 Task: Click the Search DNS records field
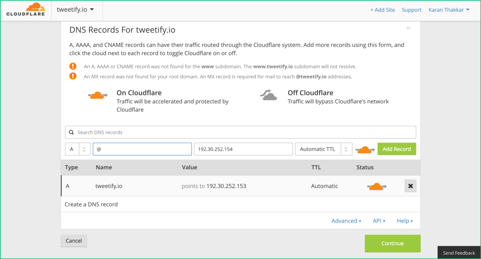[x=240, y=132]
